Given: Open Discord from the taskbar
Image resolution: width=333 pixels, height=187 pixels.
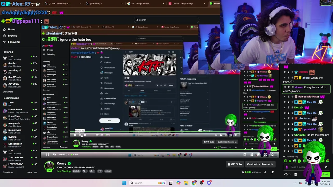Looking at the screenshot, I should click(209, 183).
